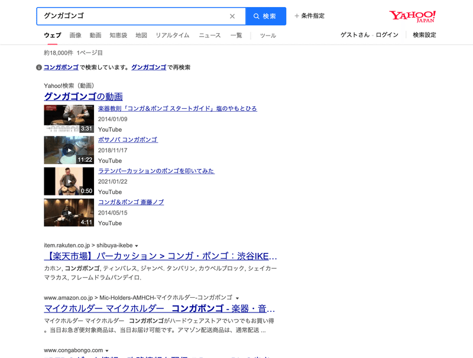Open the 一覧 tab

pyautogui.click(x=236, y=35)
